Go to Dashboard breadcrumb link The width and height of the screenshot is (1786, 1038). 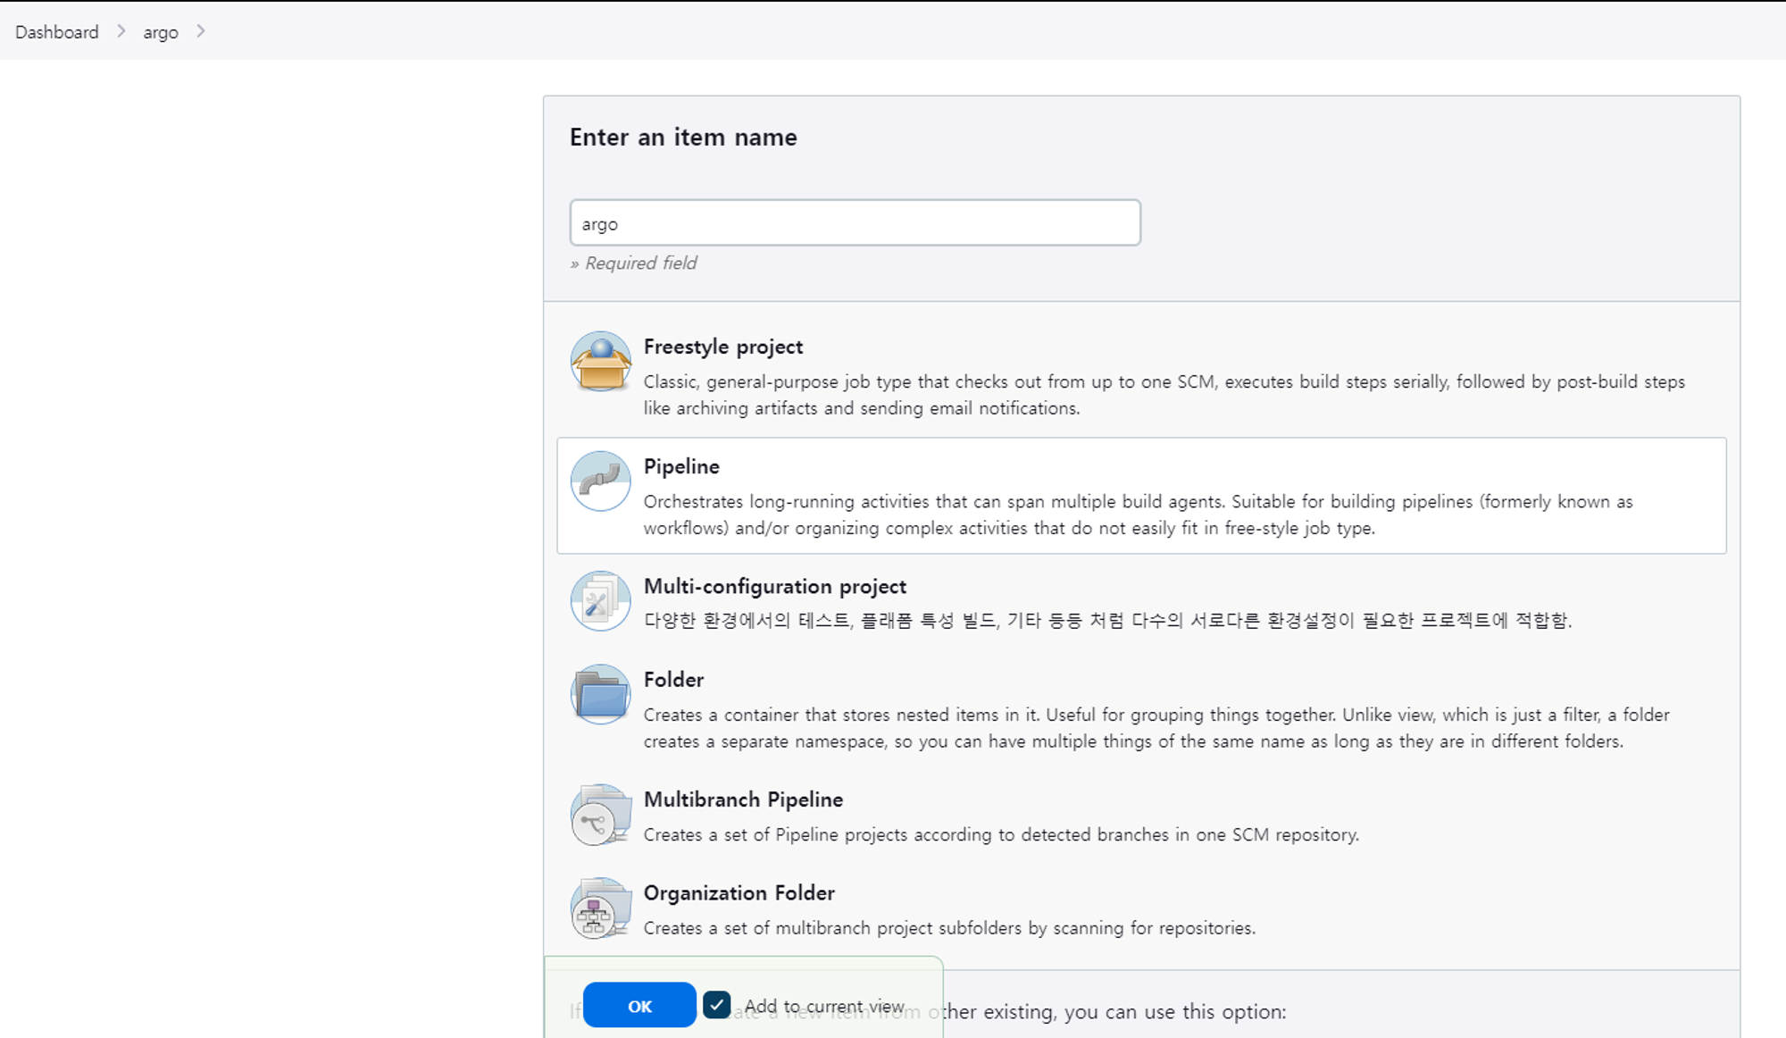click(x=57, y=32)
